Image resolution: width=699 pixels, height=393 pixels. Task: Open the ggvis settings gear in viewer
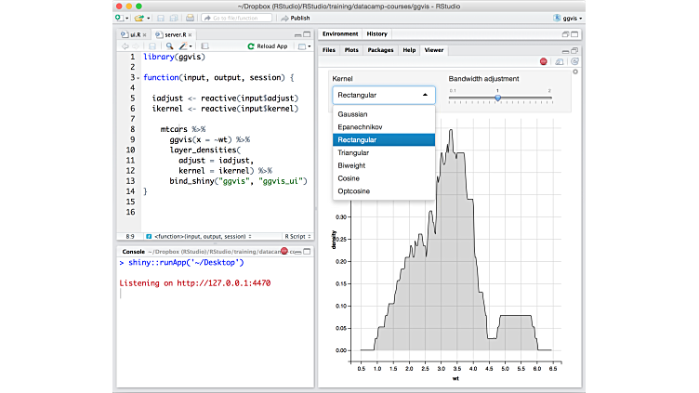pos(575,72)
